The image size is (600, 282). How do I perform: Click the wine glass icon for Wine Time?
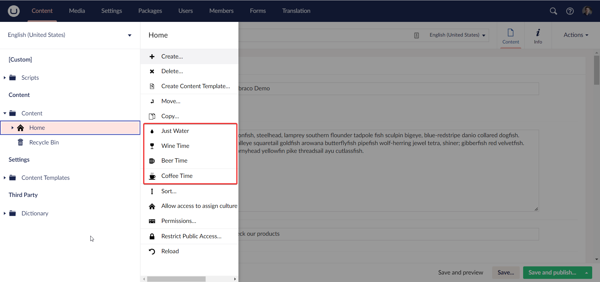click(152, 146)
